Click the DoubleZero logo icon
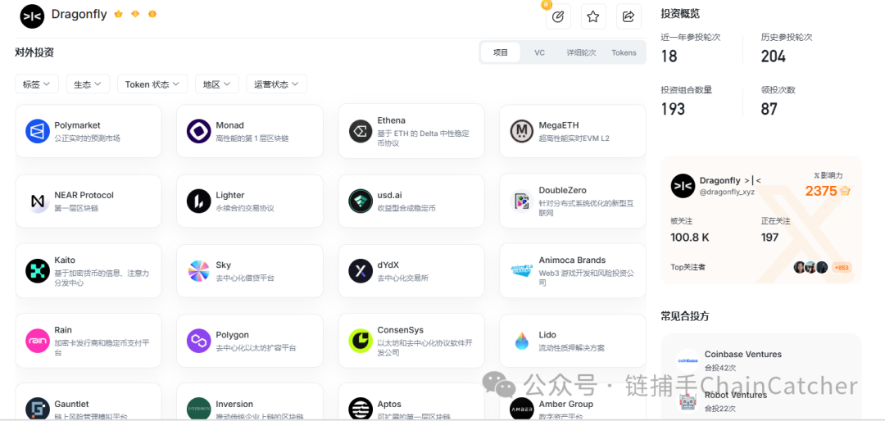The height and width of the screenshot is (421, 885). (x=521, y=201)
